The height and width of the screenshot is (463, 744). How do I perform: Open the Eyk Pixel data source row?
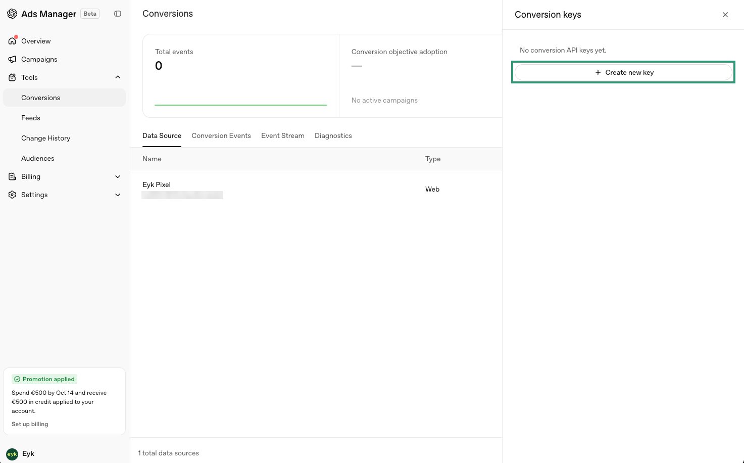(x=316, y=189)
